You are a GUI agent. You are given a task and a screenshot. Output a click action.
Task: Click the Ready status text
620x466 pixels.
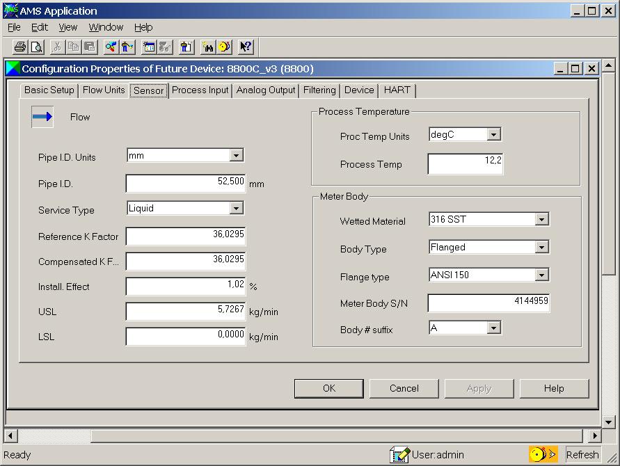[17, 455]
